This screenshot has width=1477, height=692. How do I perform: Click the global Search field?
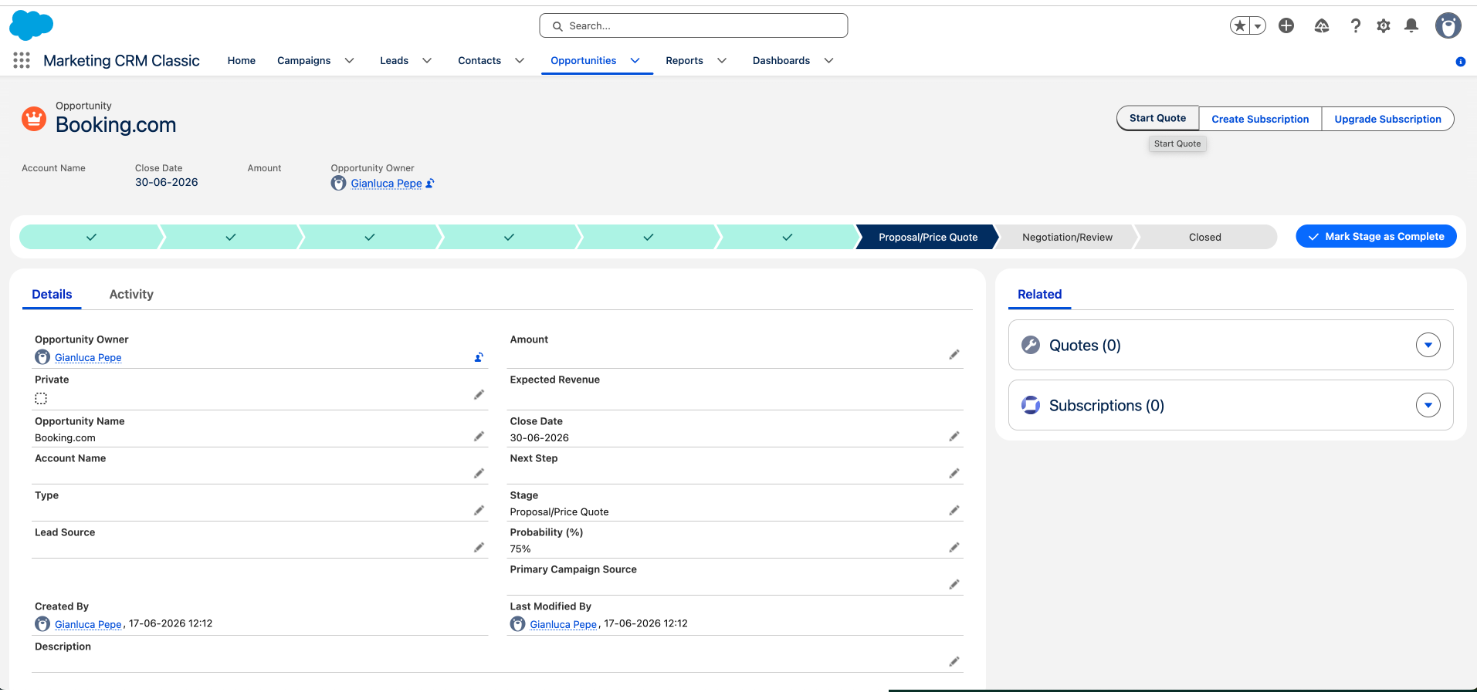[x=693, y=25]
